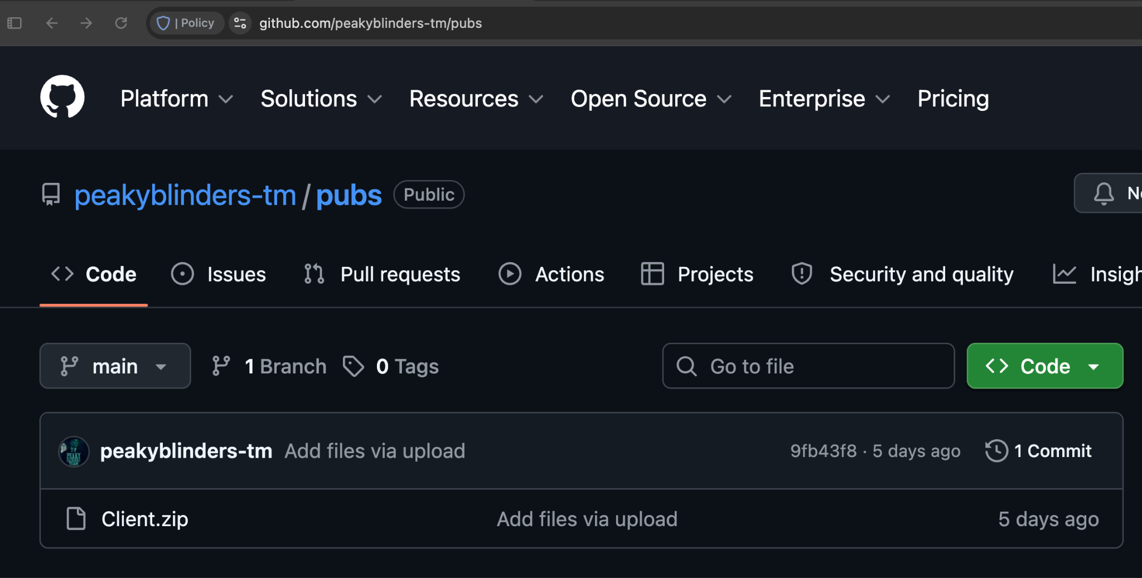Click the notifications bell button

click(x=1108, y=193)
